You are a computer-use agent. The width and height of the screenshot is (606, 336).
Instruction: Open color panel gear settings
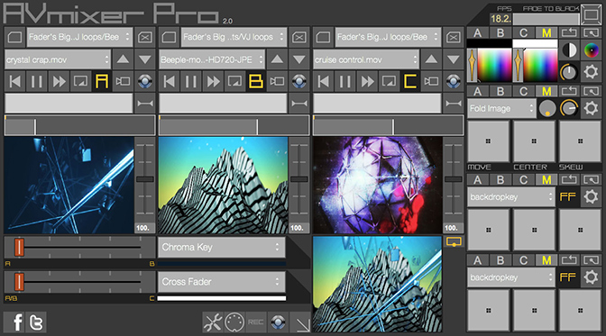(591, 72)
